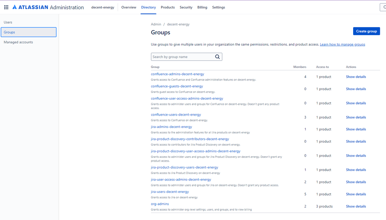This screenshot has width=386, height=220.
Task: Open Learn how to manage groups link
Action: point(342,44)
